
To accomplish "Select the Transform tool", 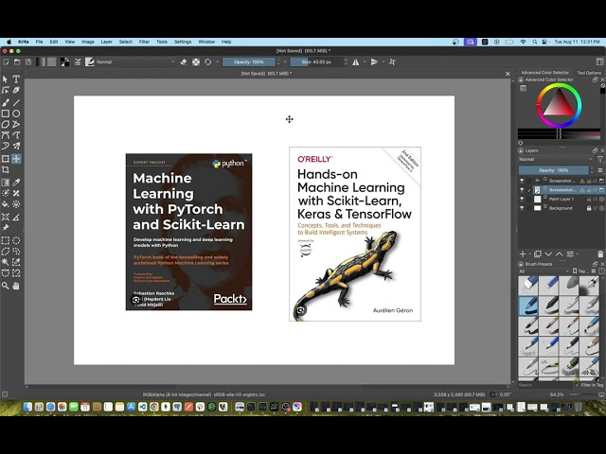I will 6,159.
